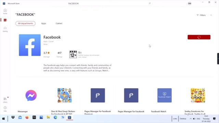Open Dropbox from the taskbar
This screenshot has height=123, width=219.
point(13,118)
